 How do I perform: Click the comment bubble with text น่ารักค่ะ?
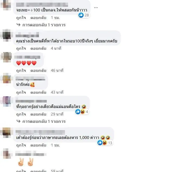[31, 82]
